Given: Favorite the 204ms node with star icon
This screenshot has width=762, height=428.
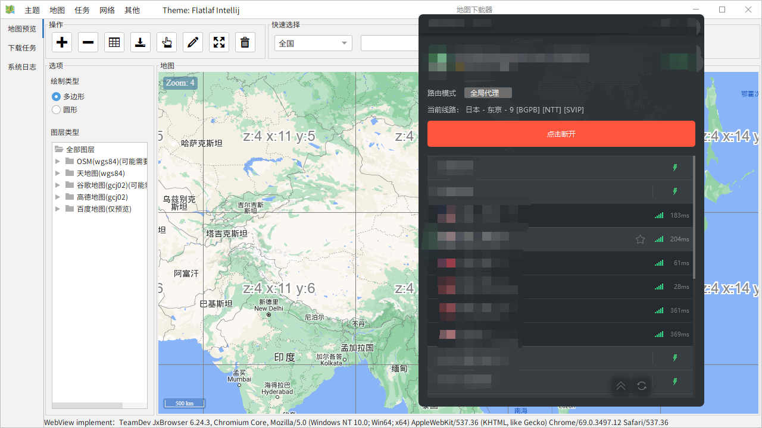Looking at the screenshot, I should (641, 239).
